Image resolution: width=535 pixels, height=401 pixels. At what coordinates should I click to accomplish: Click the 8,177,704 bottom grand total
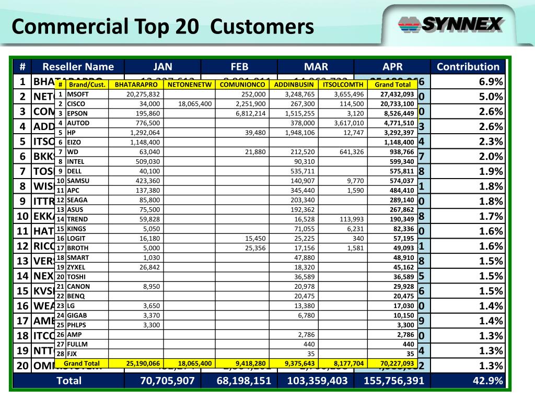349,363
